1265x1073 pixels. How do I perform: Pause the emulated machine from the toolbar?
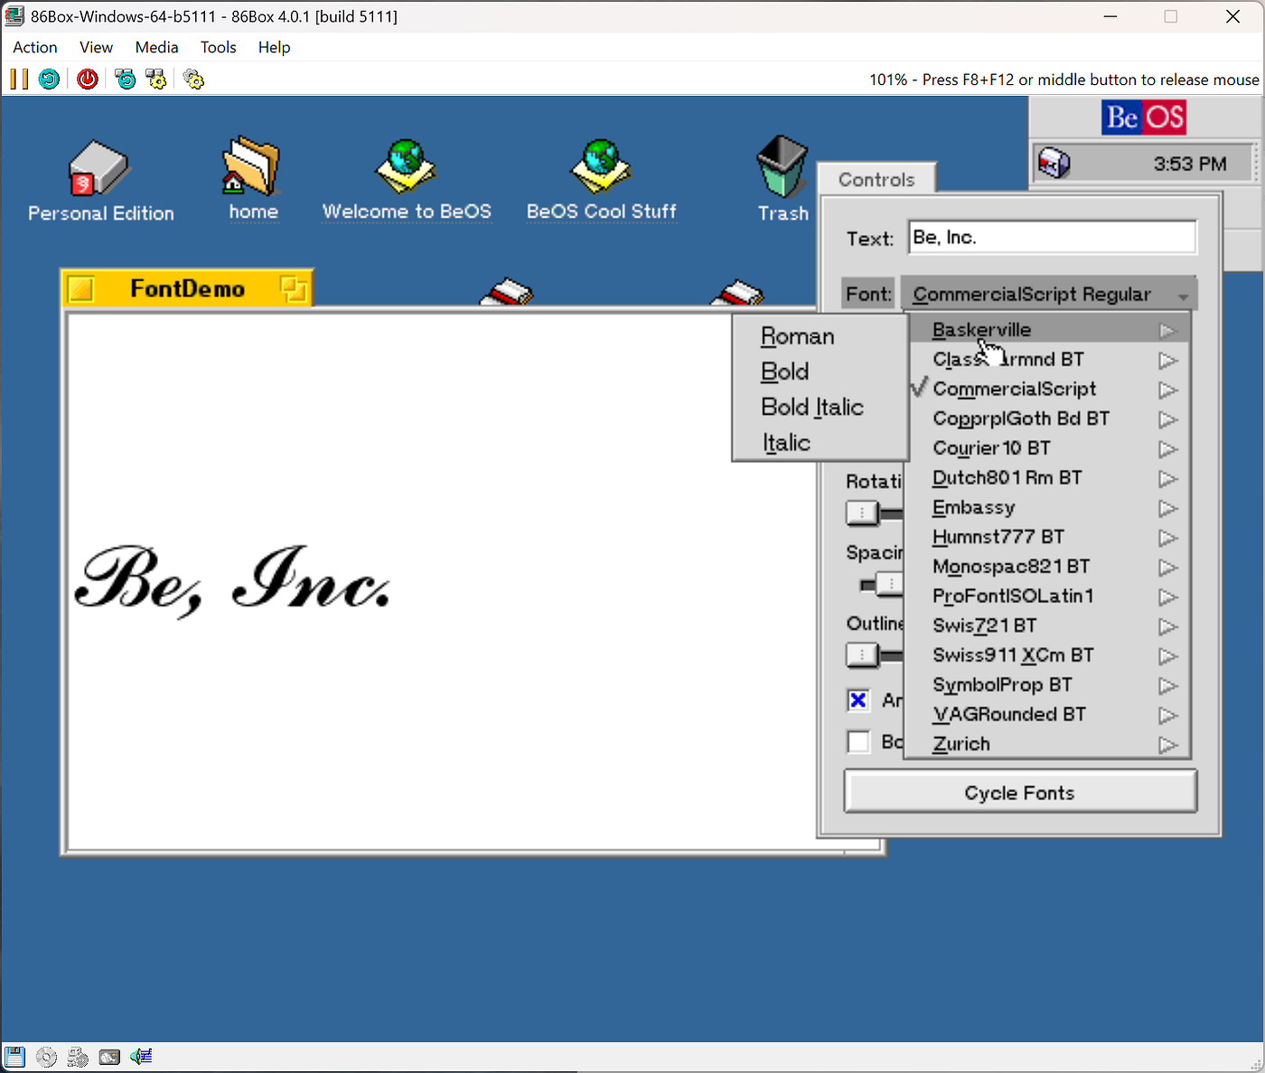pos(19,80)
